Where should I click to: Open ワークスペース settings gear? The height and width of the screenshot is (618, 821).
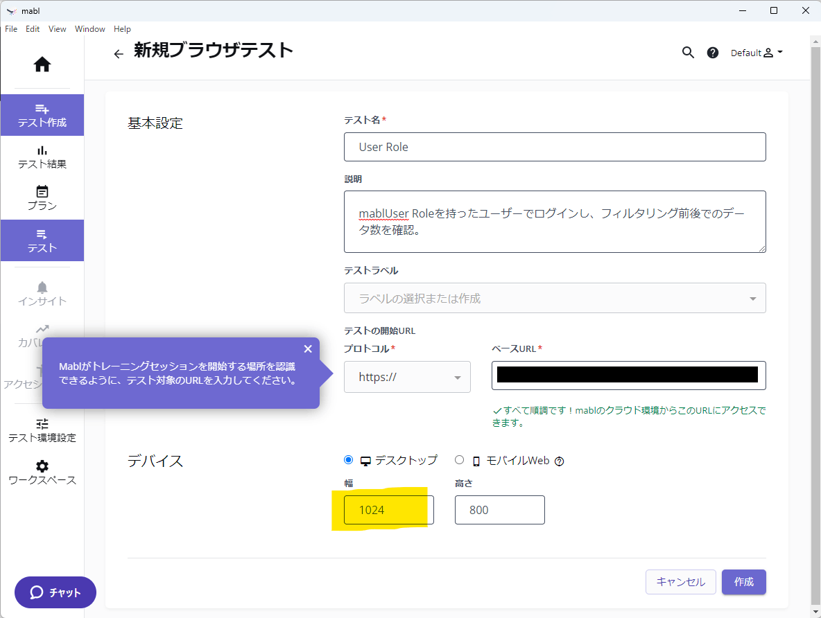click(x=42, y=473)
